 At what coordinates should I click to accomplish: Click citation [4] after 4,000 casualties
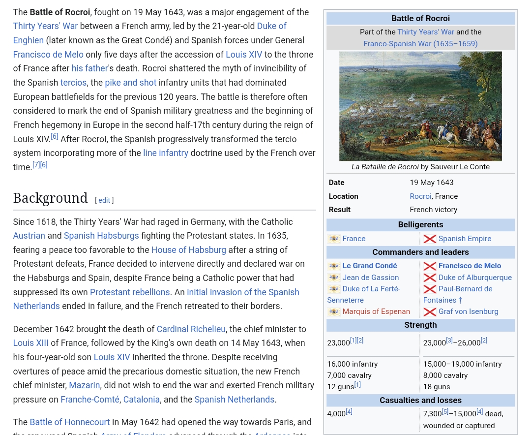(x=349, y=411)
